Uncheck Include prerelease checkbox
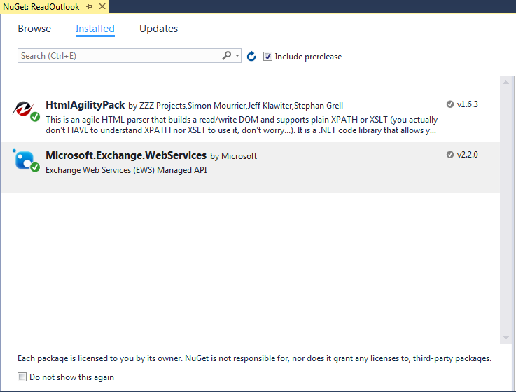The image size is (516, 392). pos(267,56)
